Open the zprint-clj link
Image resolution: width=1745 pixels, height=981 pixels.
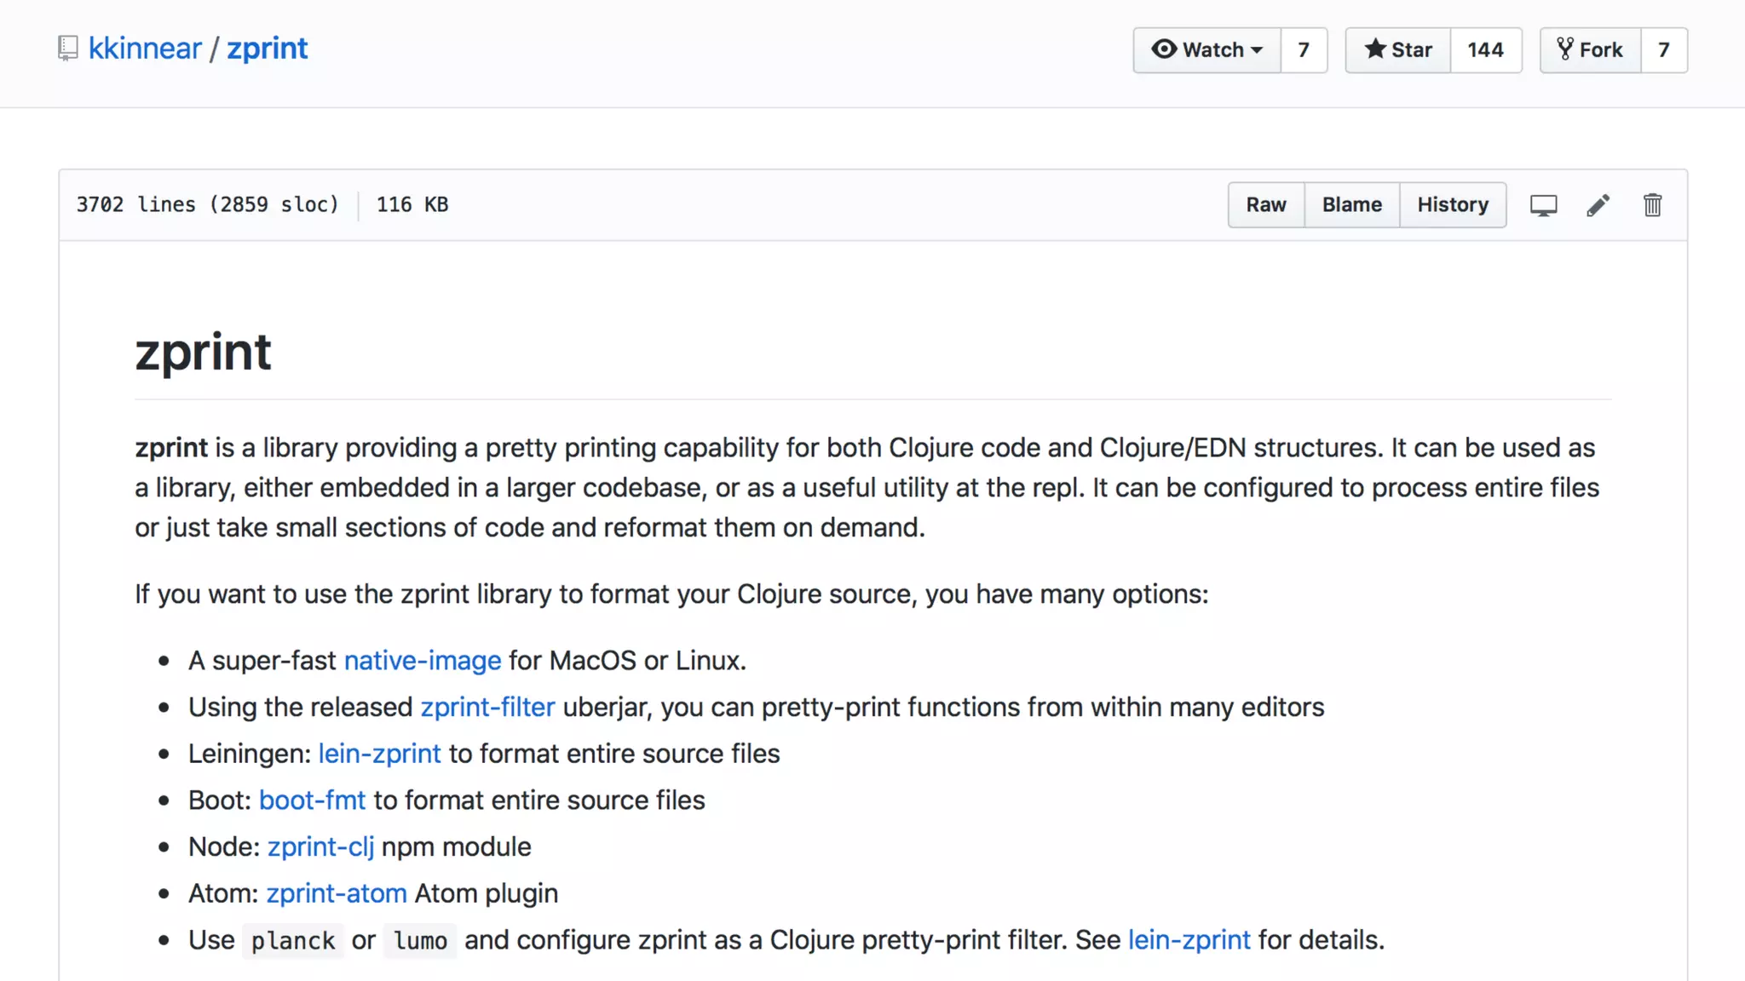(320, 847)
